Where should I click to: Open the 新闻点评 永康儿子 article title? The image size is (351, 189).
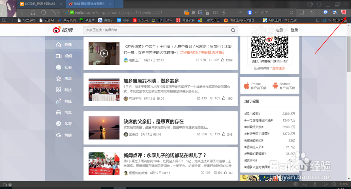coord(165,155)
